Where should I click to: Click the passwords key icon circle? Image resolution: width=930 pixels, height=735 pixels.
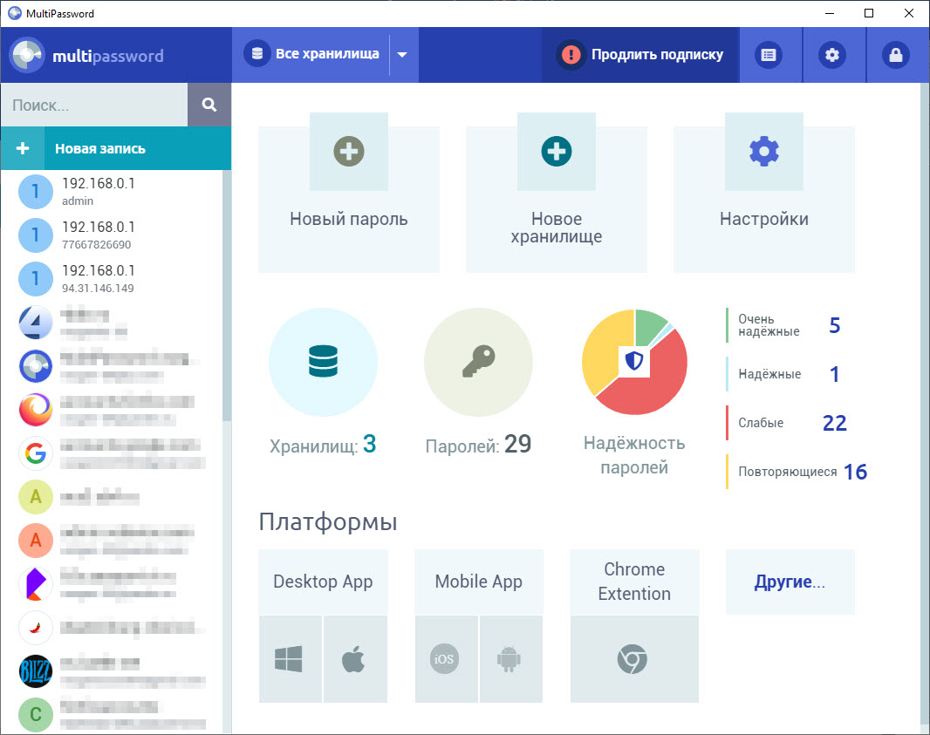479,362
